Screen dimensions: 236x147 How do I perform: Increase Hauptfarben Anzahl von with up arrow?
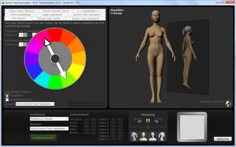coord(25,34)
